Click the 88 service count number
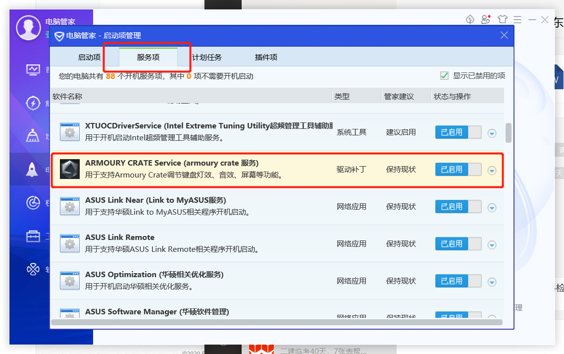 coord(110,76)
